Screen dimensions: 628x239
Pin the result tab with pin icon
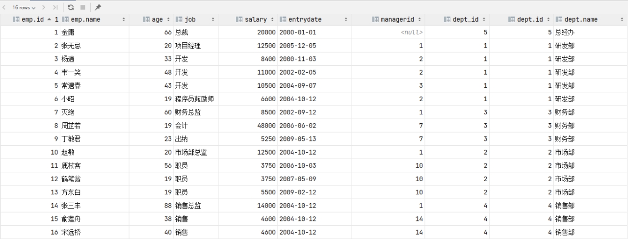tap(98, 7)
